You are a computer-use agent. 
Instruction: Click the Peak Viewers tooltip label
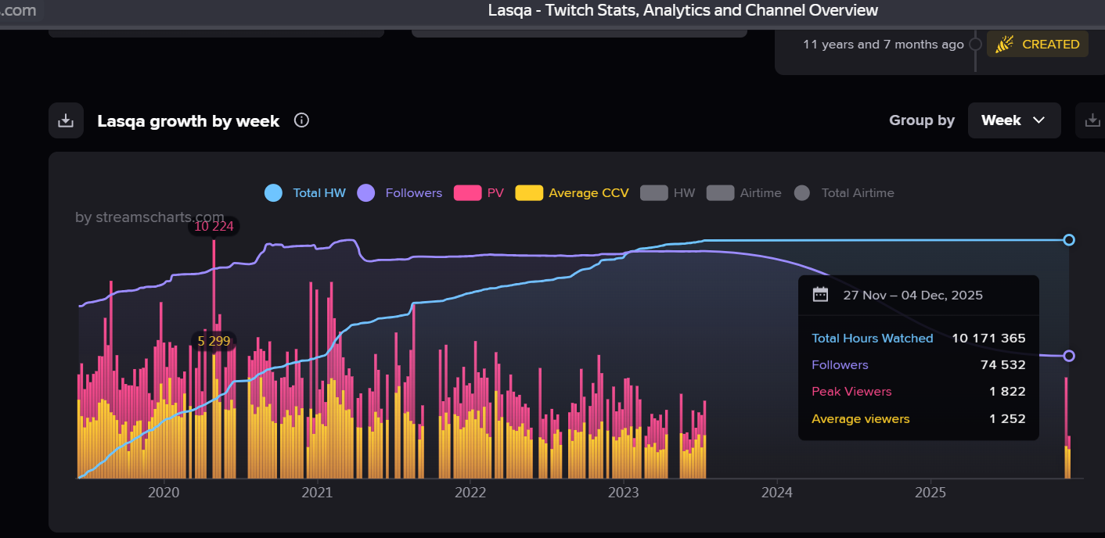pyautogui.click(x=851, y=392)
